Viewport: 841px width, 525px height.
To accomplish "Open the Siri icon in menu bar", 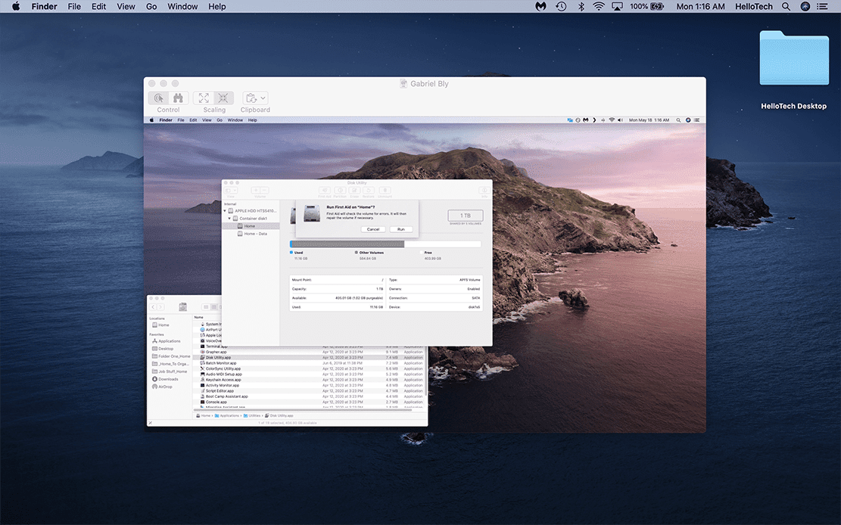I will tap(805, 7).
